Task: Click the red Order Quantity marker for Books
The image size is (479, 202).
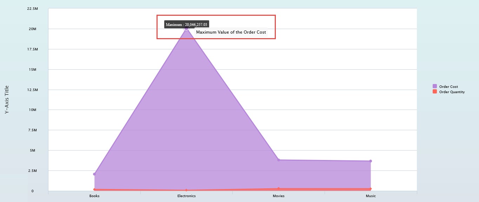Action: [94, 189]
